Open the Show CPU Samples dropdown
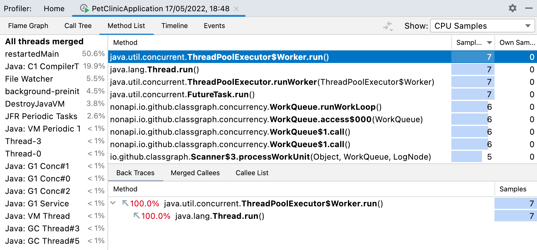Viewport: 537px width, 250px height. (x=482, y=26)
